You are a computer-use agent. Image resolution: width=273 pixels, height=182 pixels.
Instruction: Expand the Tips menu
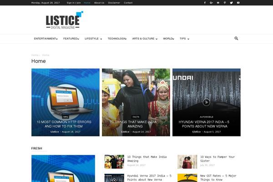coord(184,39)
